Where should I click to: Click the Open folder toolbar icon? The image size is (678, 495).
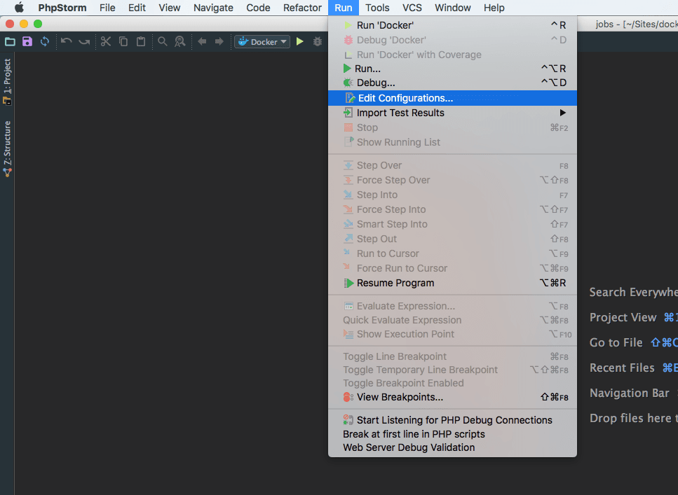tap(10, 41)
